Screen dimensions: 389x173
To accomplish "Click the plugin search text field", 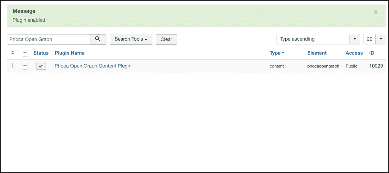I will click(49, 39).
